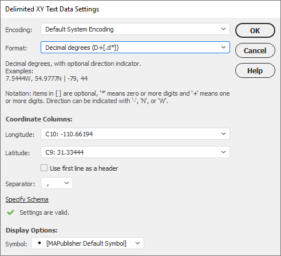Open the Specify Schema link
Image resolution: width=281 pixels, height=256 pixels.
[x=27, y=199]
